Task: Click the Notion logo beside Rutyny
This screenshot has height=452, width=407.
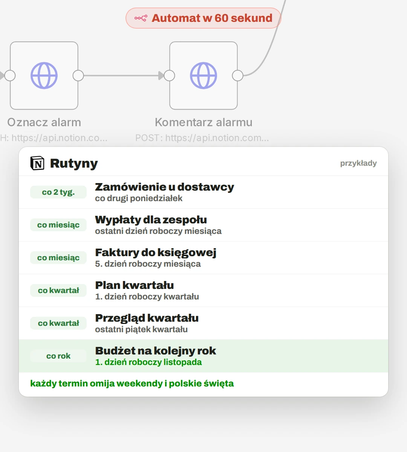Action: click(37, 163)
